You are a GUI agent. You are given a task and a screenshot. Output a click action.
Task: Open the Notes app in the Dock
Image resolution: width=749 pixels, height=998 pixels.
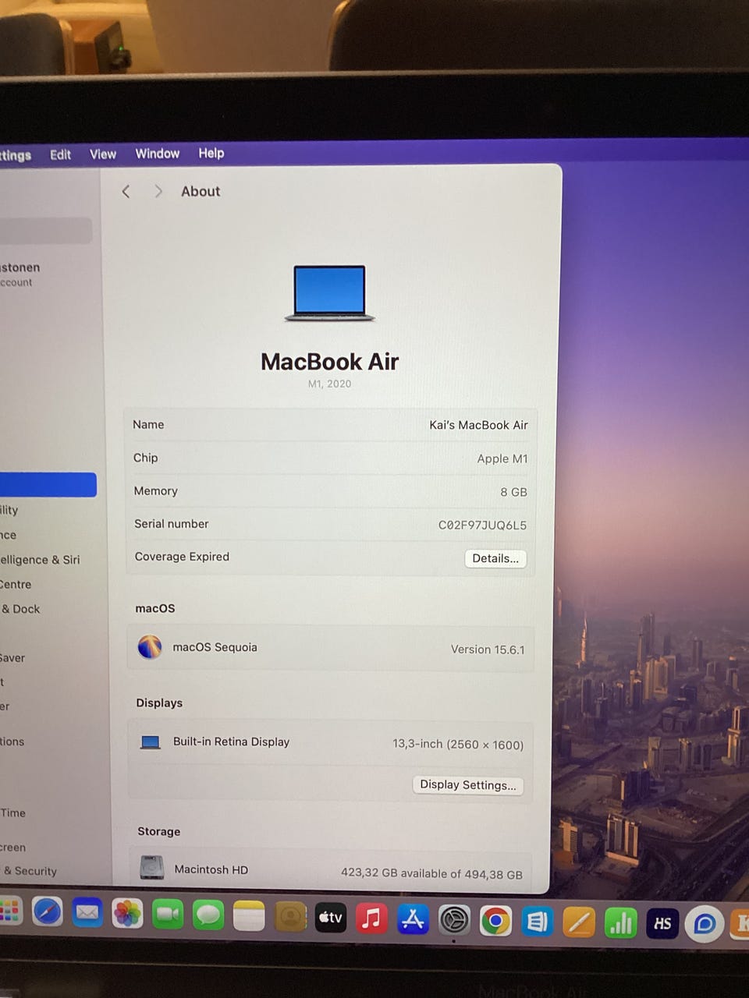(x=249, y=915)
